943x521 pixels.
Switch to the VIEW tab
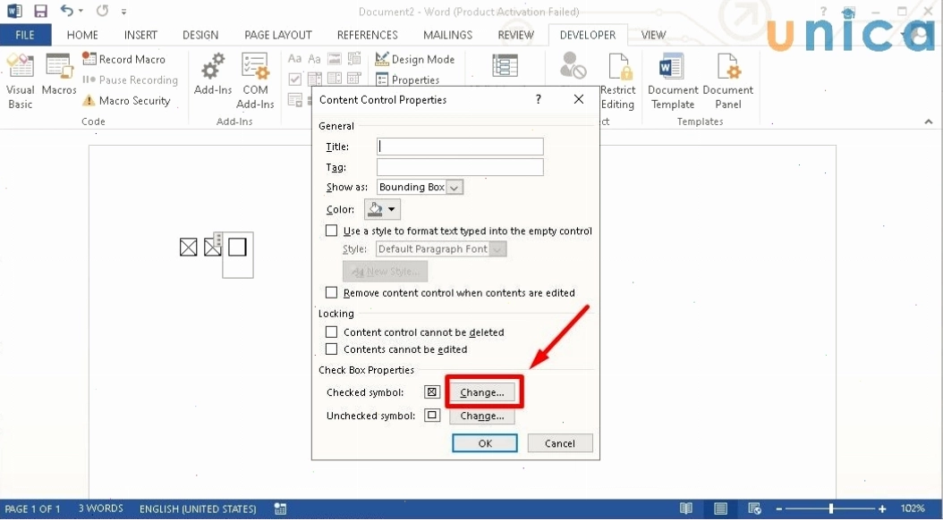click(653, 35)
